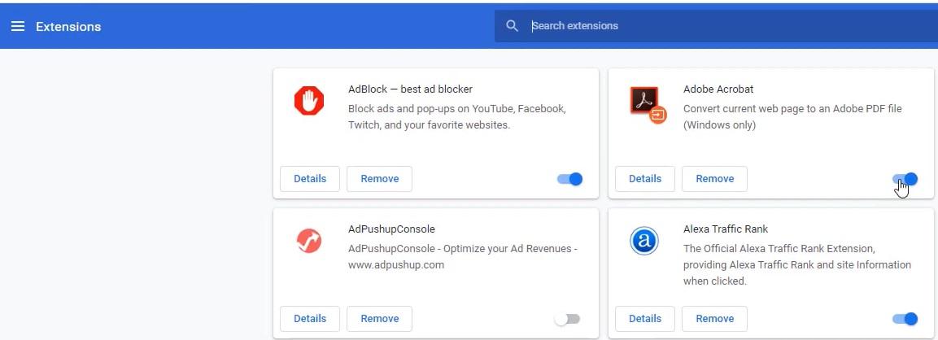Remove the Alexa Traffic Rank extension
The width and height of the screenshot is (938, 340).
point(714,319)
